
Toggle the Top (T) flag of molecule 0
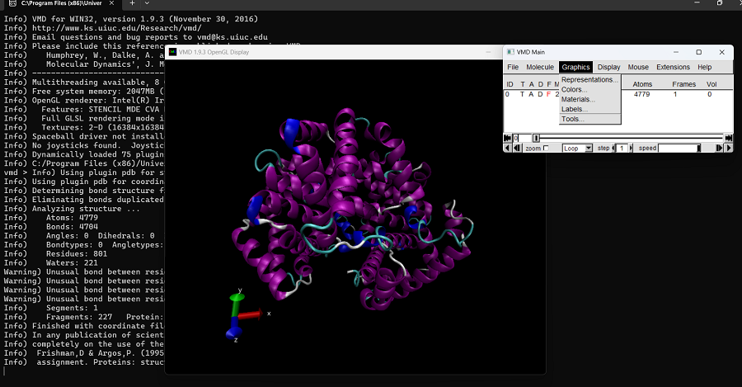(x=523, y=94)
